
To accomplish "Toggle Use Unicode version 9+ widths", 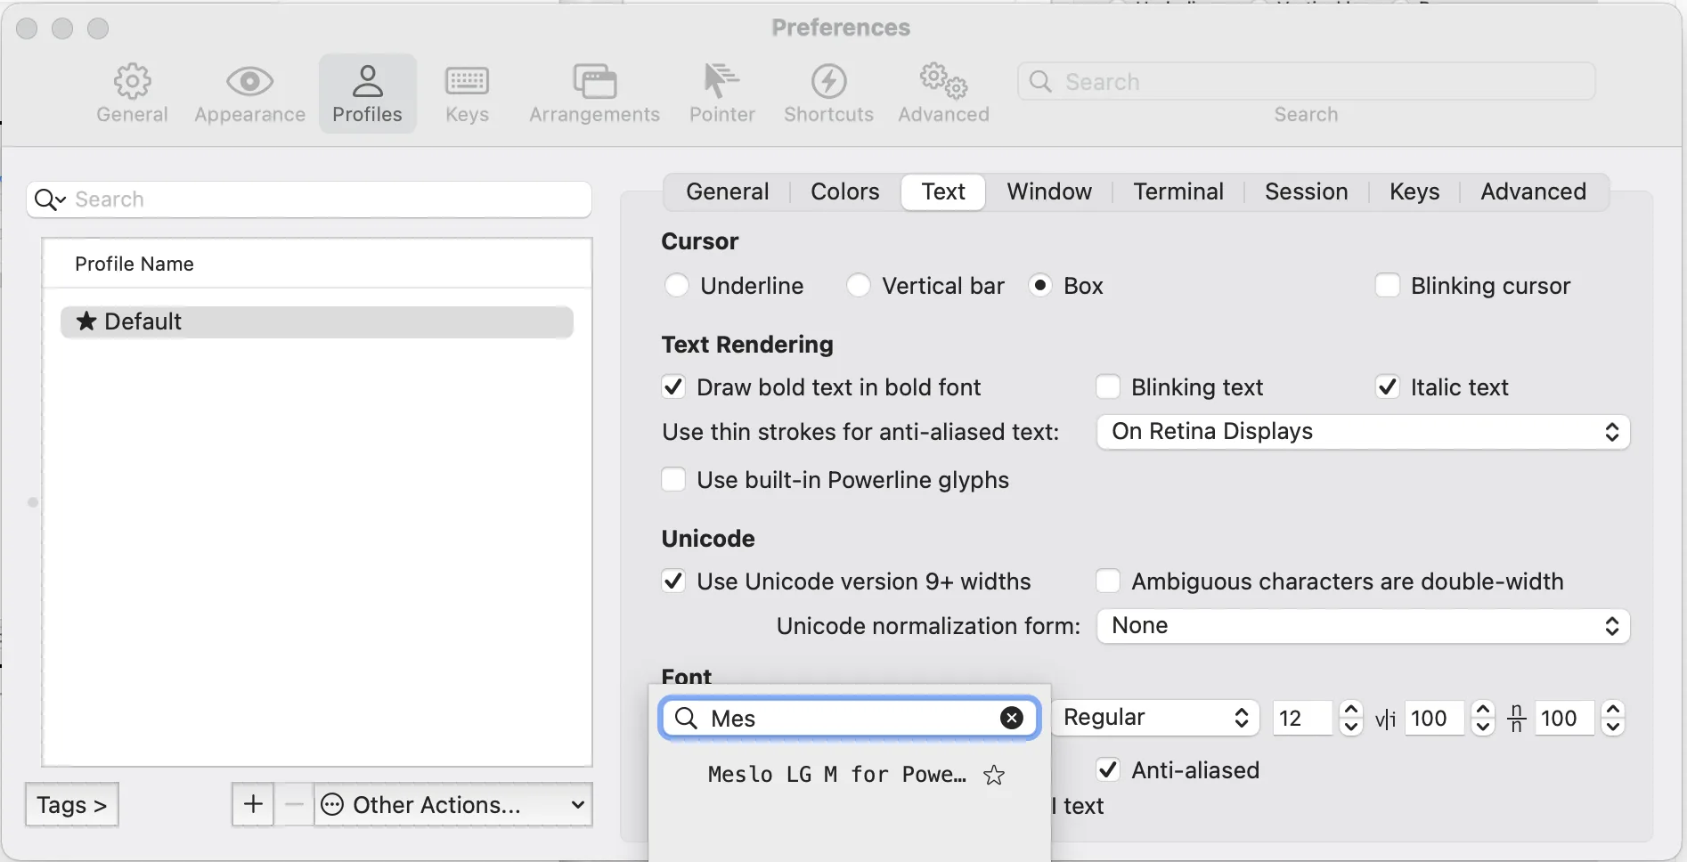I will (673, 581).
